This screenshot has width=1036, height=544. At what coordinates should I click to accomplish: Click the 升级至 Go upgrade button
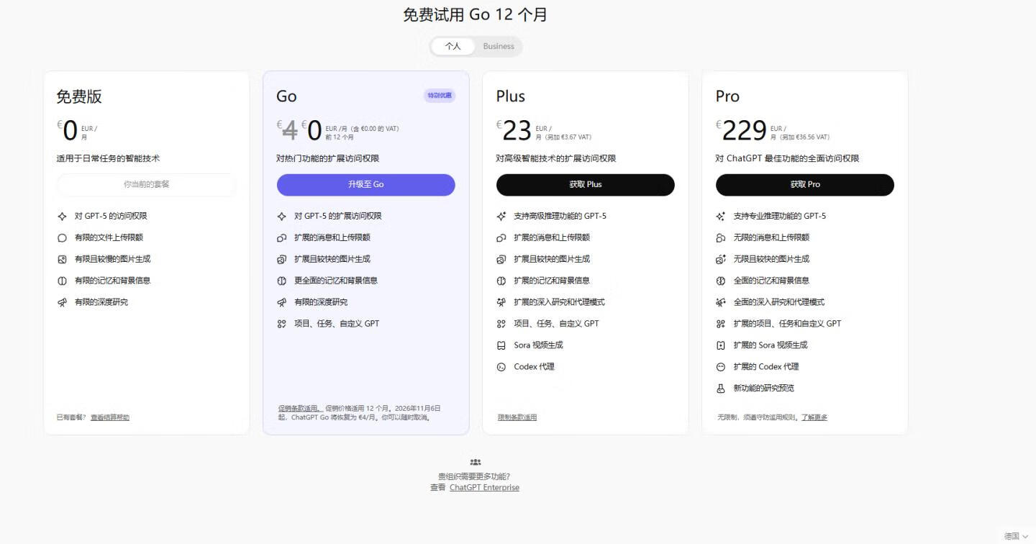tap(365, 185)
